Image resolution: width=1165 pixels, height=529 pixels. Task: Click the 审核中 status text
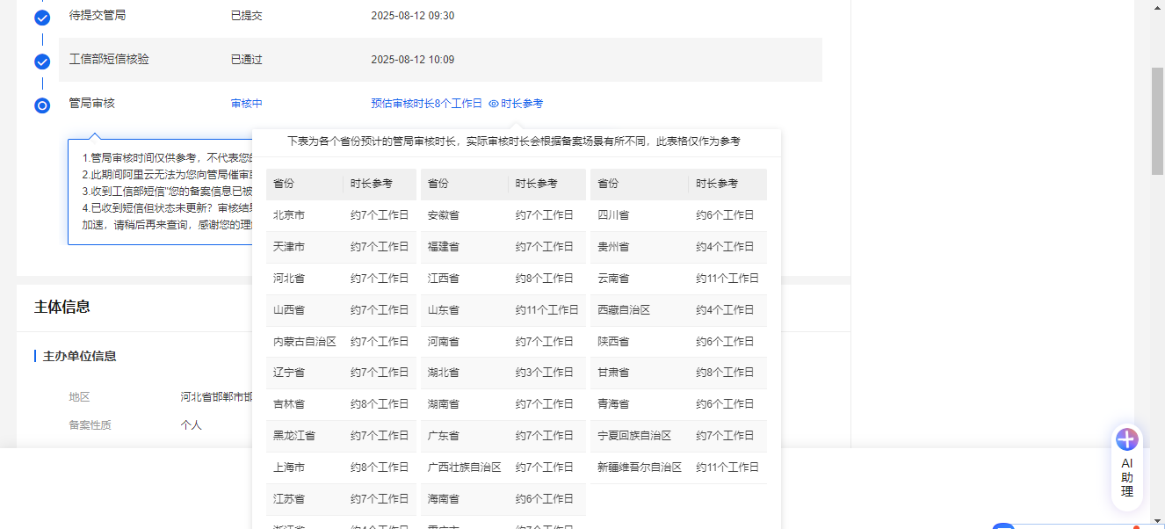coord(246,104)
